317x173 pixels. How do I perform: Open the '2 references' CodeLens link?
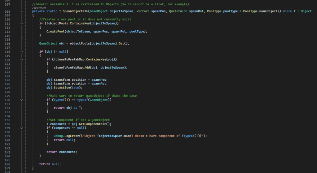[39, 8]
